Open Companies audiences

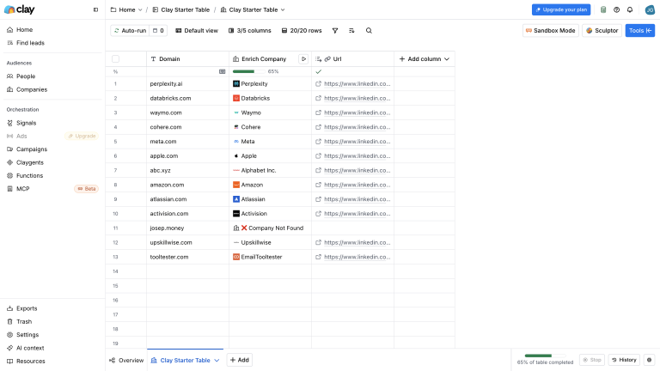tap(27, 89)
